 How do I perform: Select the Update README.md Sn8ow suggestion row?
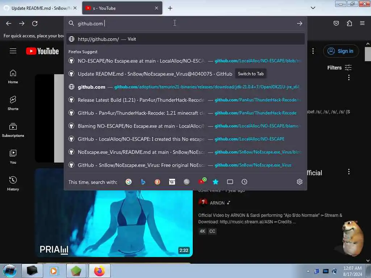click(185, 74)
